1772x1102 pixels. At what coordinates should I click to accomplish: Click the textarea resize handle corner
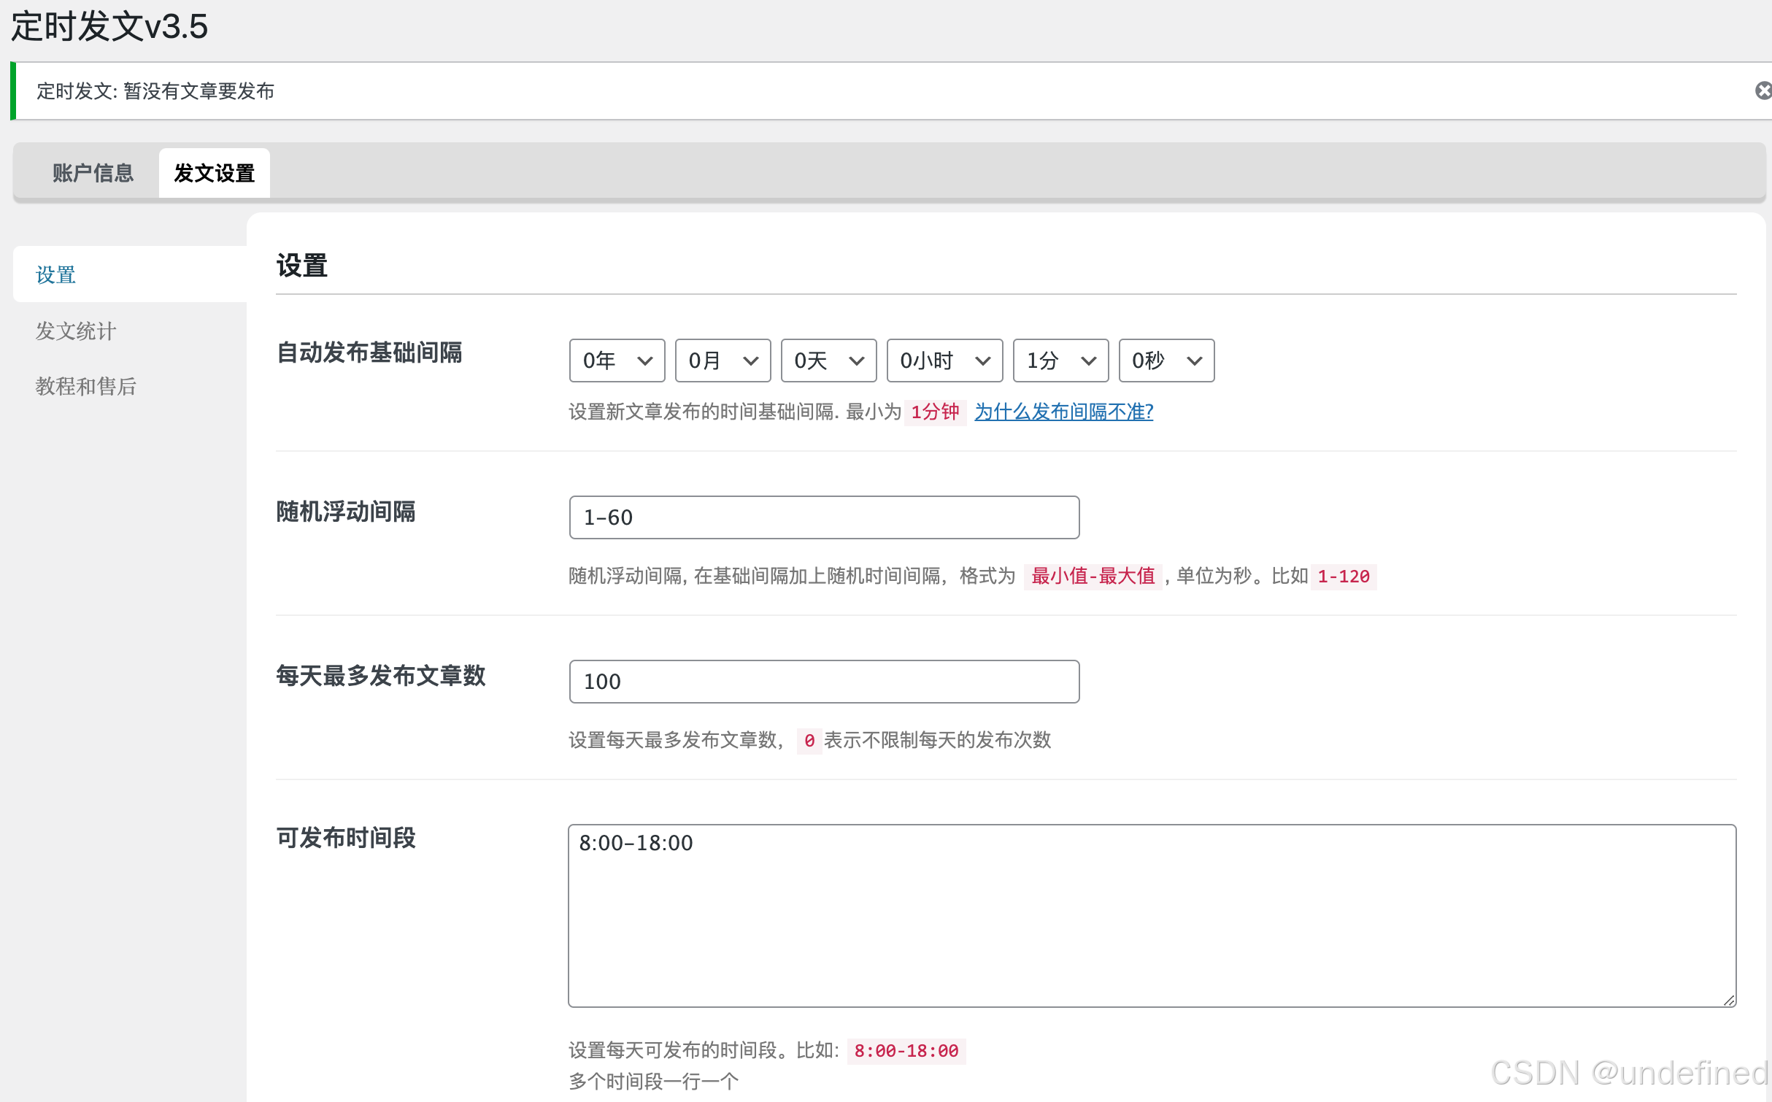tap(1729, 1001)
